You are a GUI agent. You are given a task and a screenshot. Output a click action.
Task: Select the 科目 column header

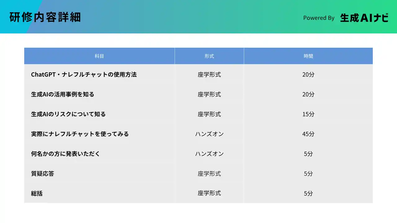pyautogui.click(x=99, y=56)
